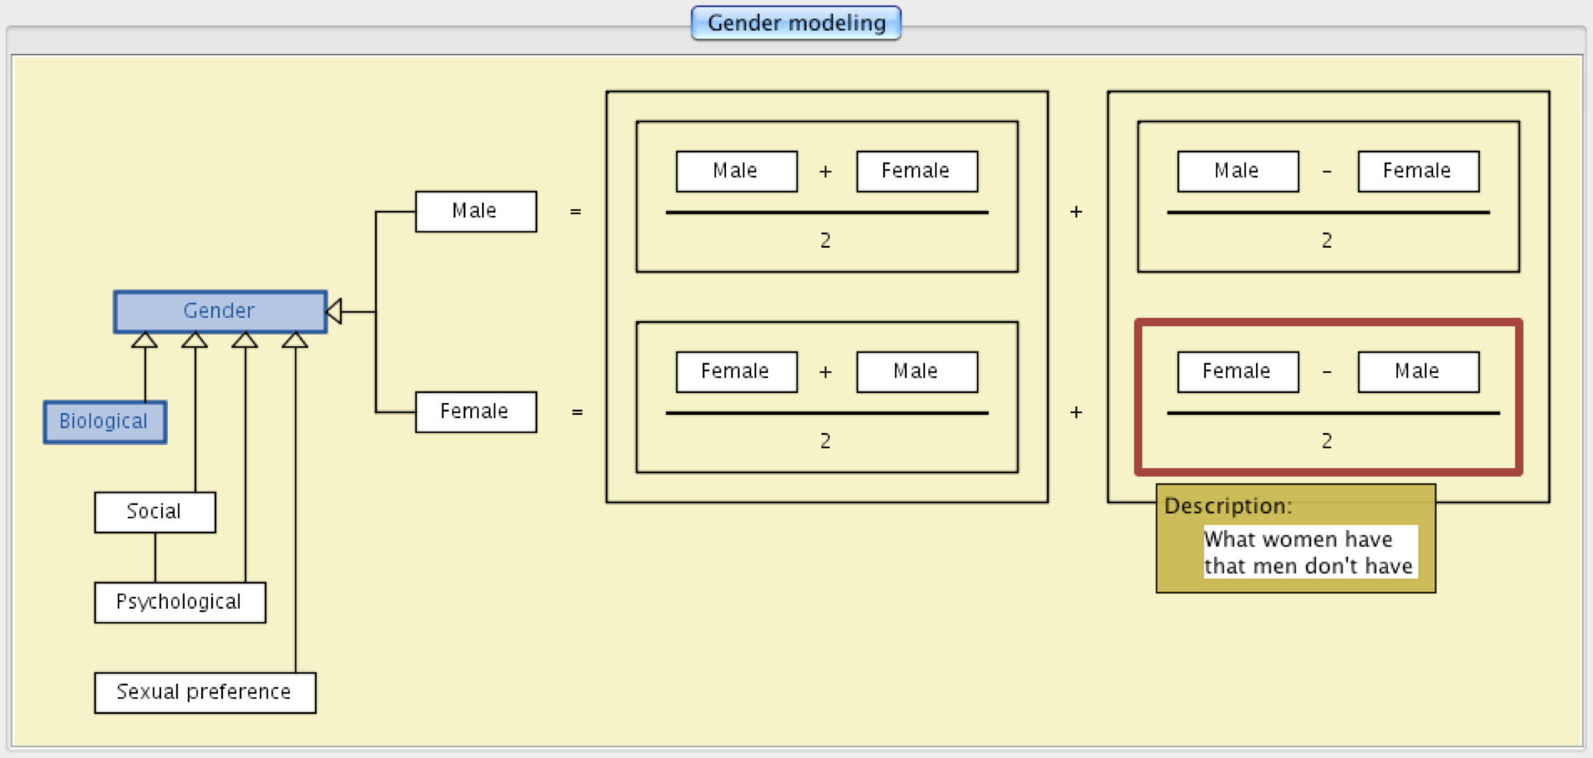
Task: Click the description text about women
Action: pos(1308,552)
